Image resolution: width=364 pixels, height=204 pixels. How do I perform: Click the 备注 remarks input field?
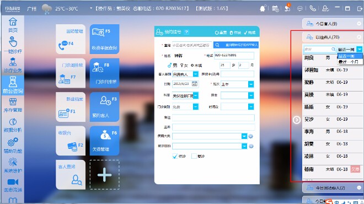pos(213,117)
